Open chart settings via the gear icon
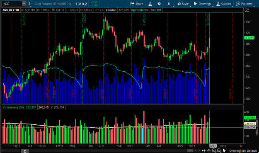 (x=159, y=4)
